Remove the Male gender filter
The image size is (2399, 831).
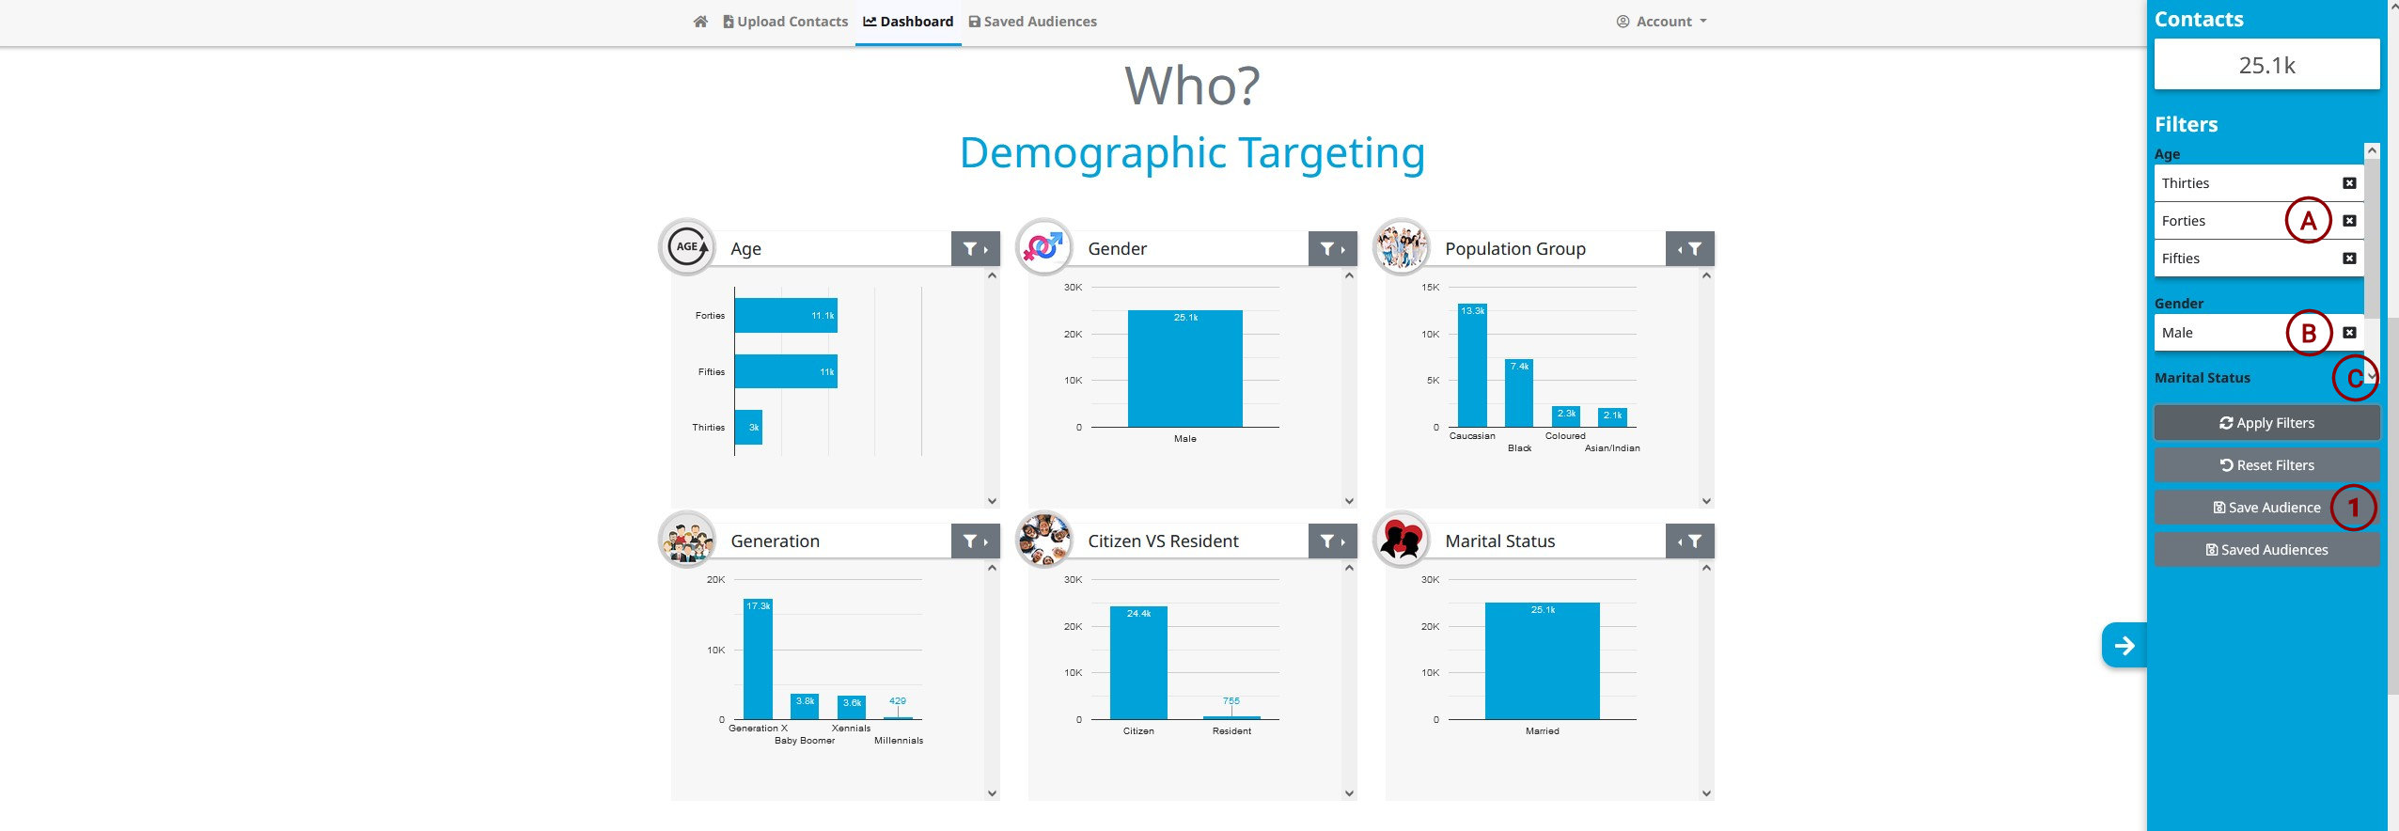[2349, 333]
